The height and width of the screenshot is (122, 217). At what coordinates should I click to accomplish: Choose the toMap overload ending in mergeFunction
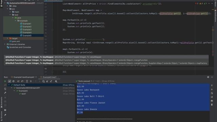point(106,60)
